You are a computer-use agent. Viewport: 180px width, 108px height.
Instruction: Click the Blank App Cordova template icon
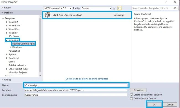point(47,15)
